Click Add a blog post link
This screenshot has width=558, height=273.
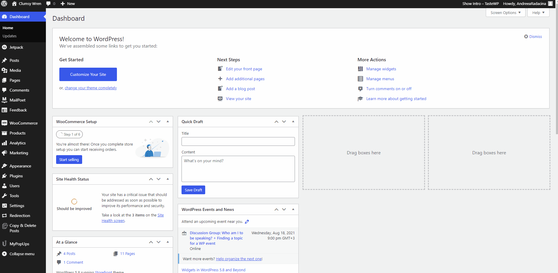click(x=240, y=89)
